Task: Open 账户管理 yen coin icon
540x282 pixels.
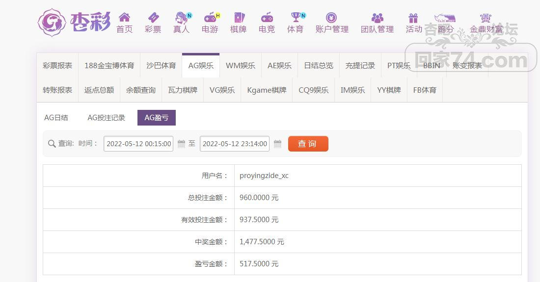Action: [332, 18]
